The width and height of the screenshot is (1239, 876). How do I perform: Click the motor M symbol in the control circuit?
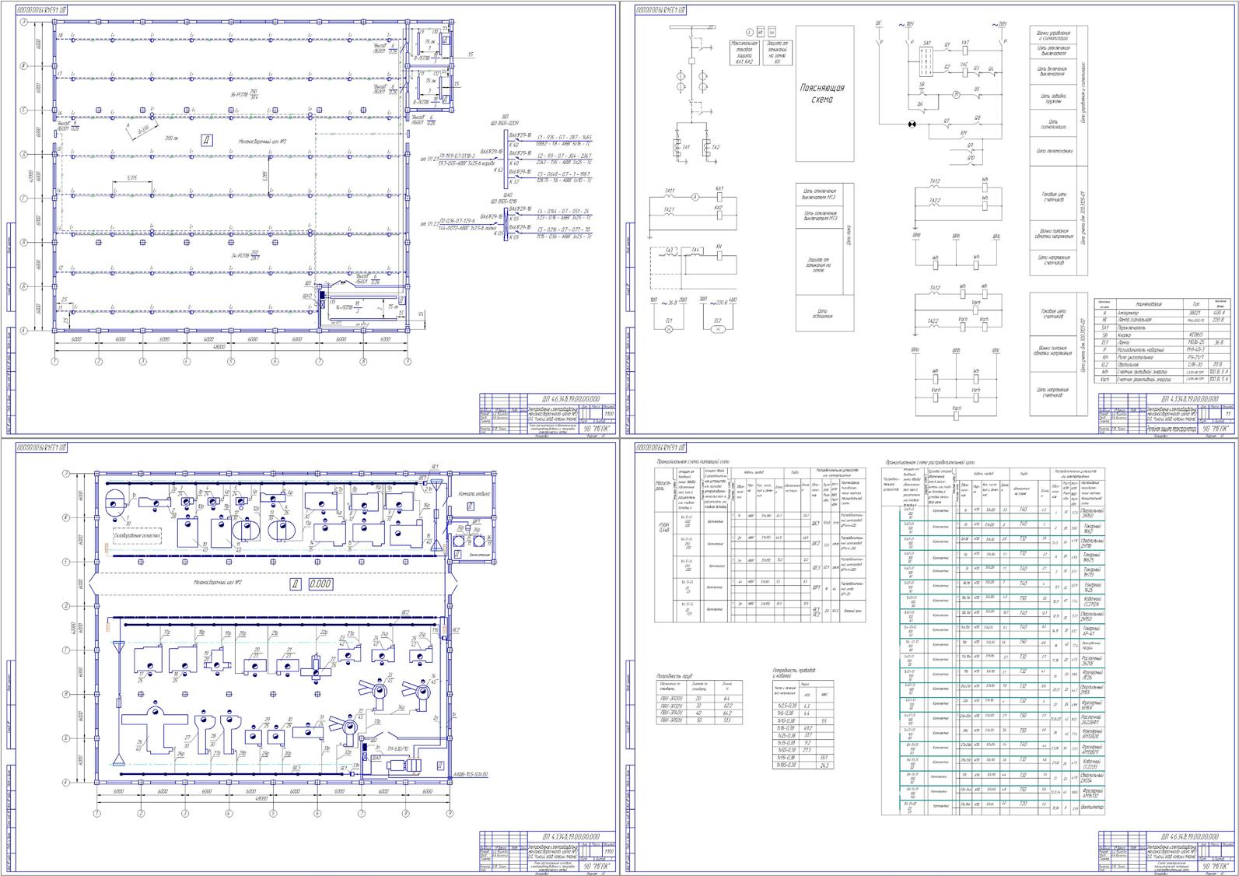click(935, 94)
